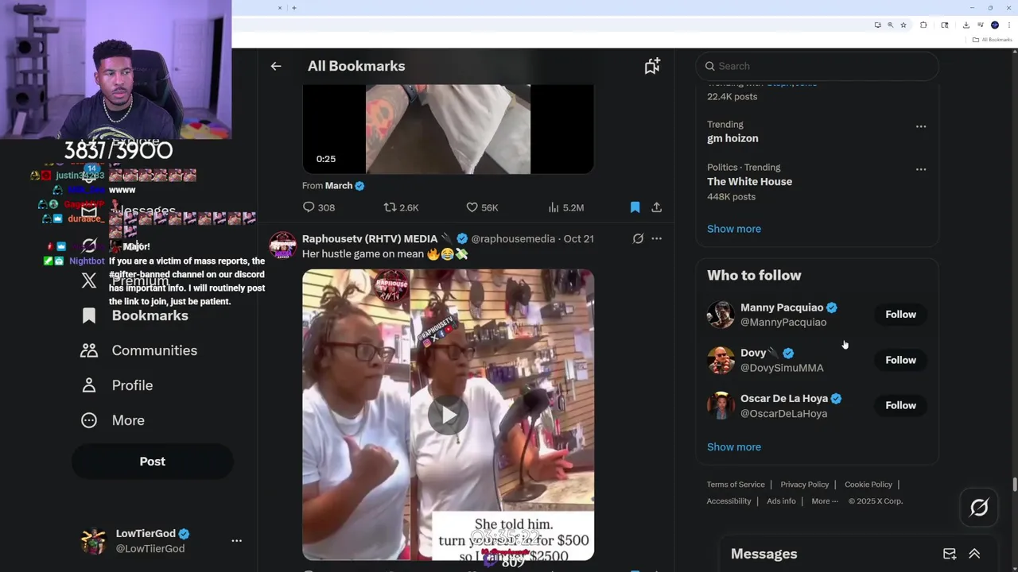Click the More circle icon in sidebar
The width and height of the screenshot is (1018, 572).
pos(89,420)
